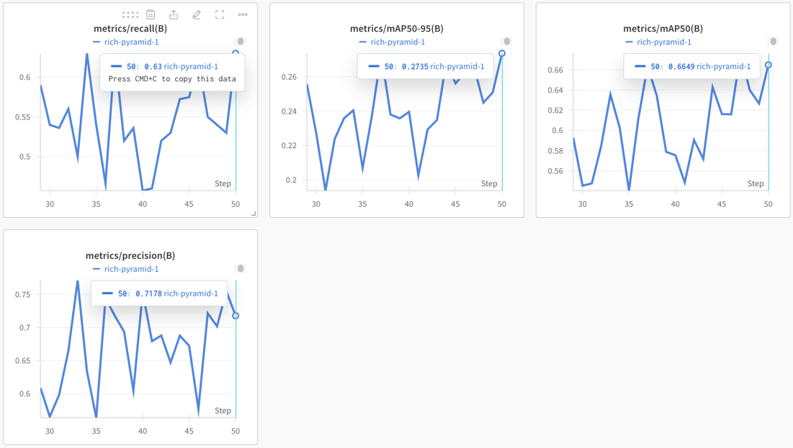Click the legend scrollbar in the mAP50-95 panel
The width and height of the screenshot is (793, 448).
click(x=507, y=42)
